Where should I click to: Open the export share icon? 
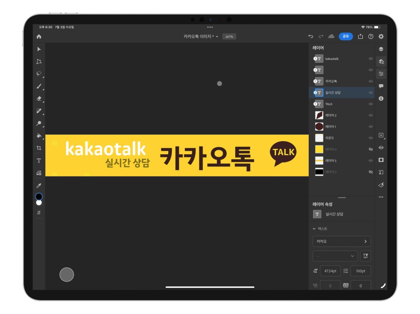[x=360, y=36]
